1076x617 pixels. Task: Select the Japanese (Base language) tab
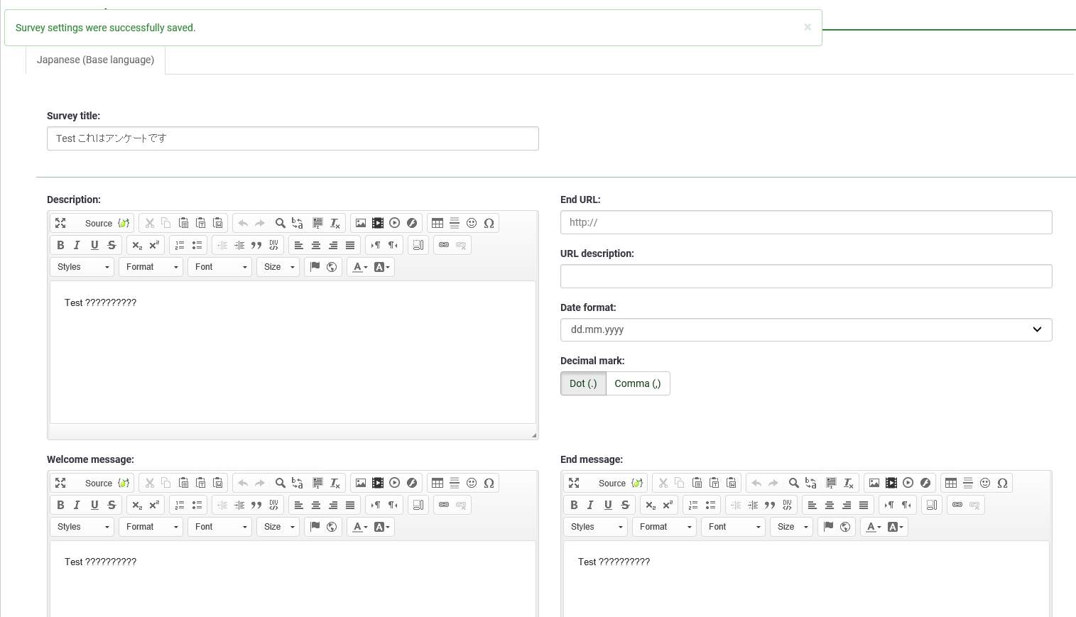[95, 60]
